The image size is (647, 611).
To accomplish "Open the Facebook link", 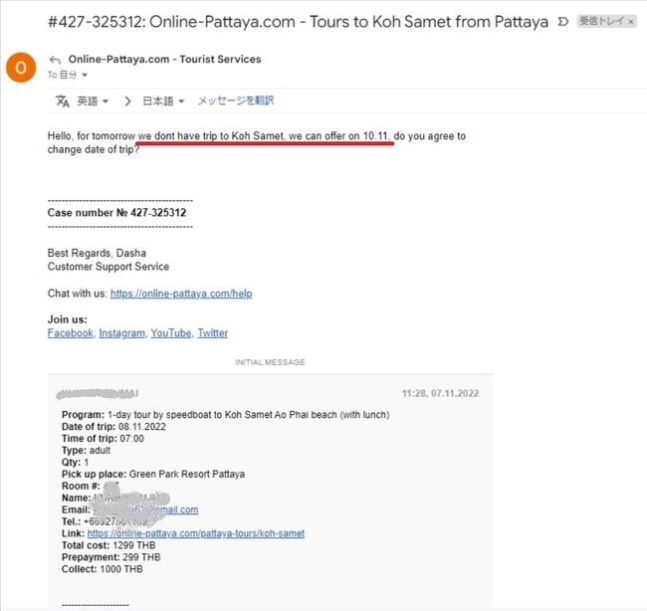I will (x=70, y=333).
